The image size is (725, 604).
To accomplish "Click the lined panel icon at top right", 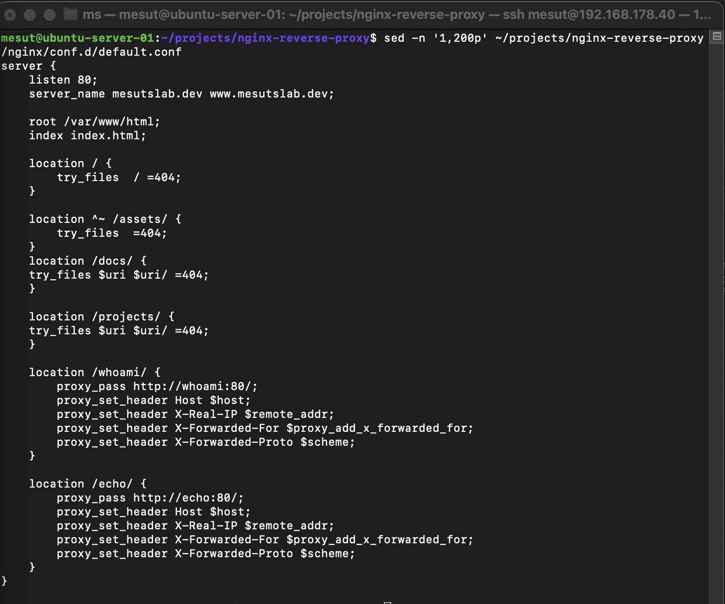I will (x=717, y=36).
